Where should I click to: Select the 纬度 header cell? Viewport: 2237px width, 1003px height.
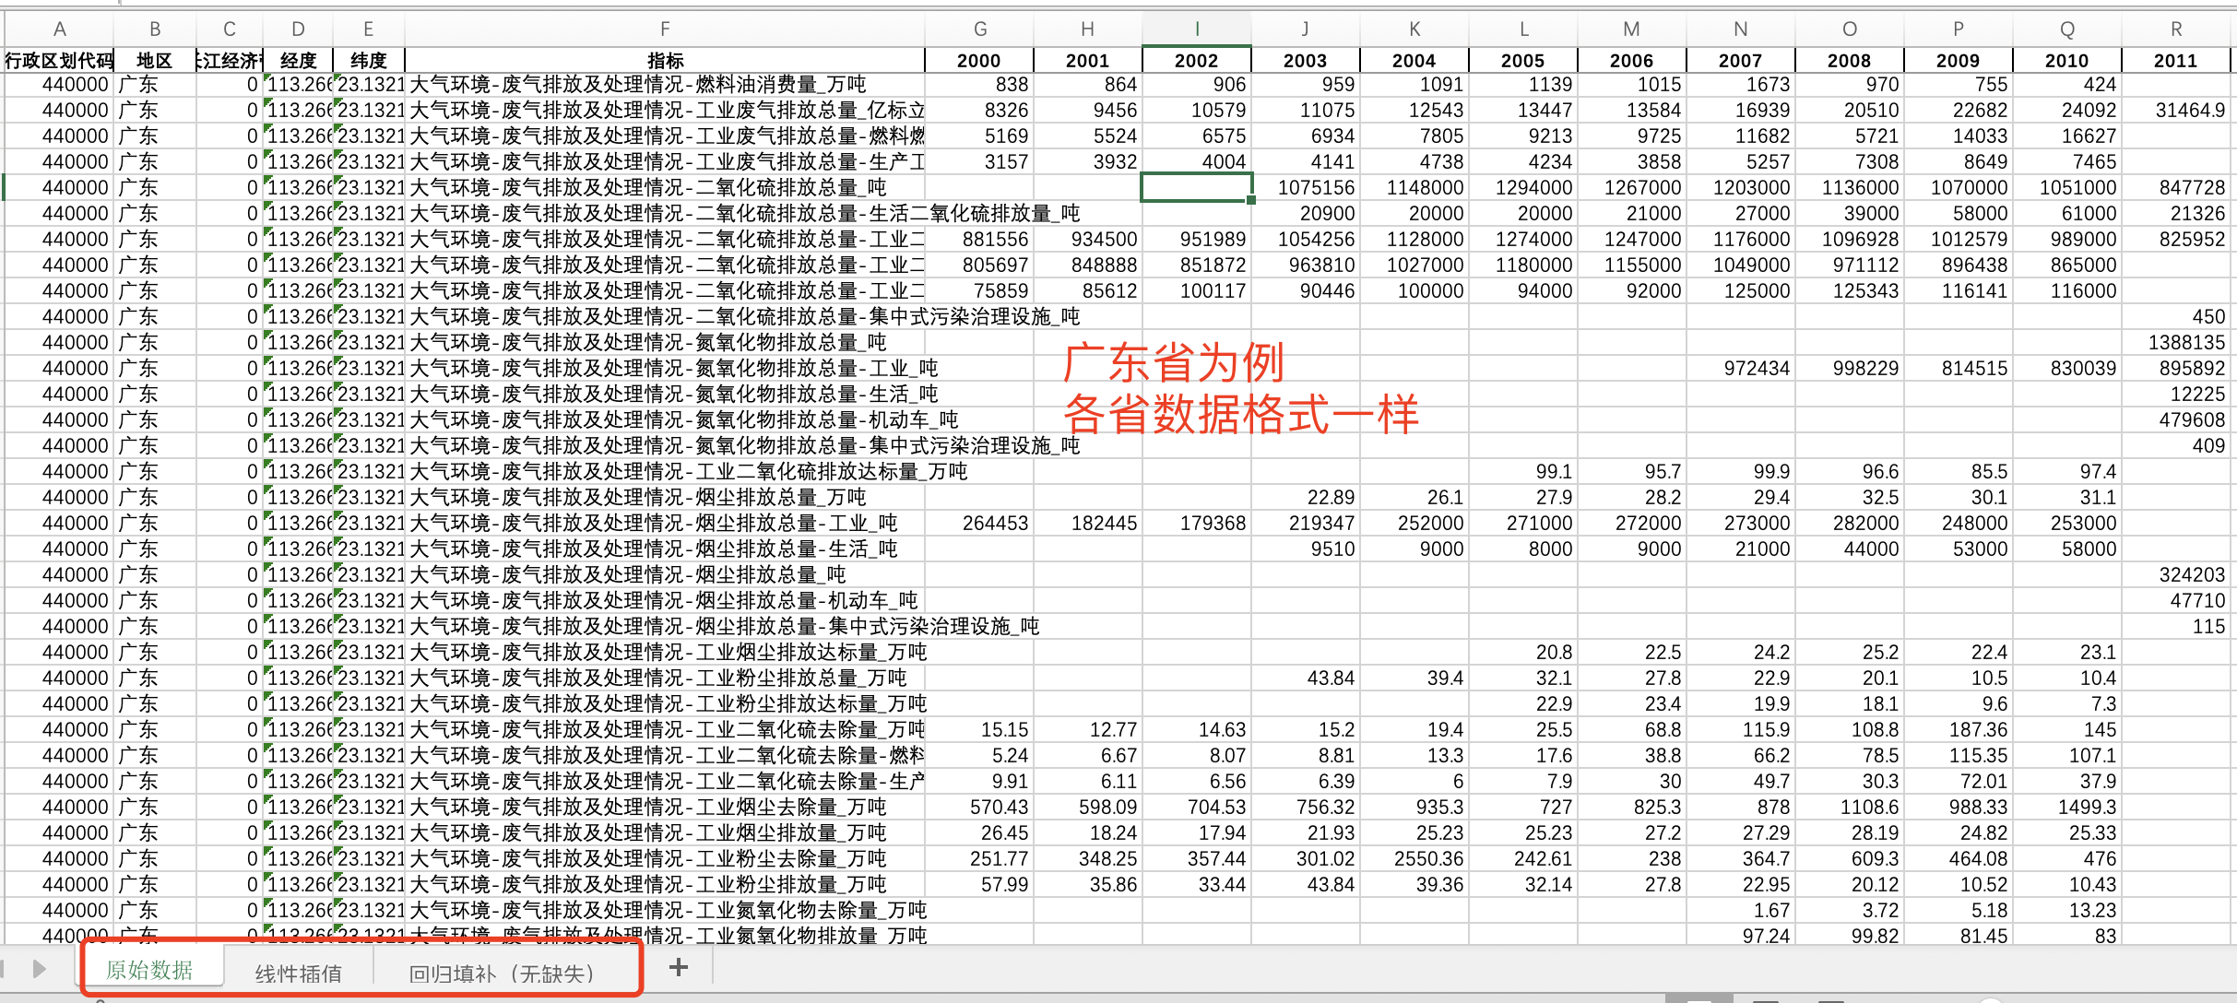(x=368, y=60)
